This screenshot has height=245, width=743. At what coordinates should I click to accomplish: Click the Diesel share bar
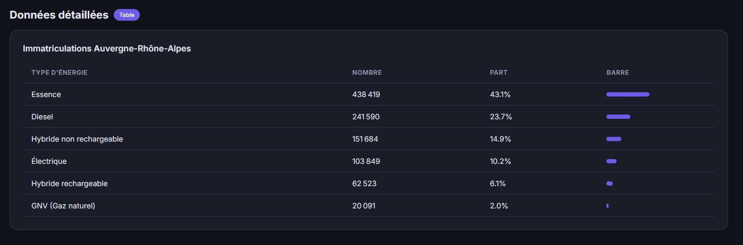coord(618,117)
